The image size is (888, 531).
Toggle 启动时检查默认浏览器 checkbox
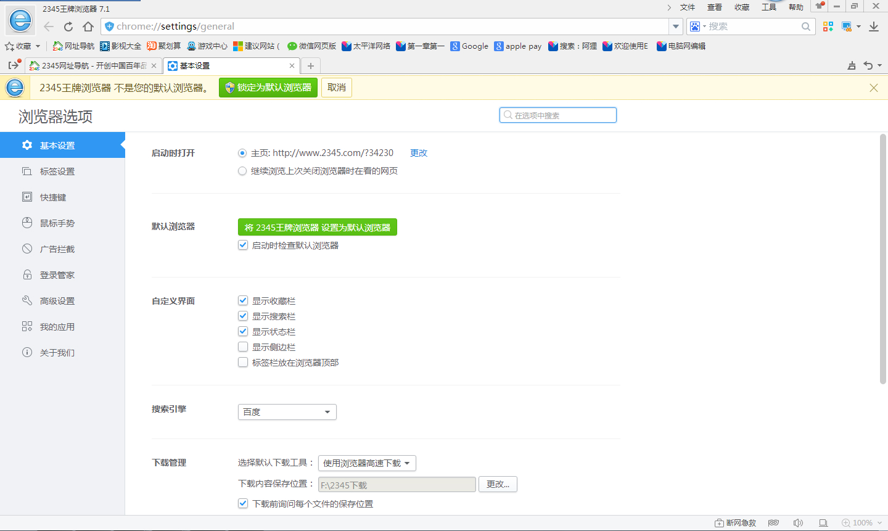(243, 245)
